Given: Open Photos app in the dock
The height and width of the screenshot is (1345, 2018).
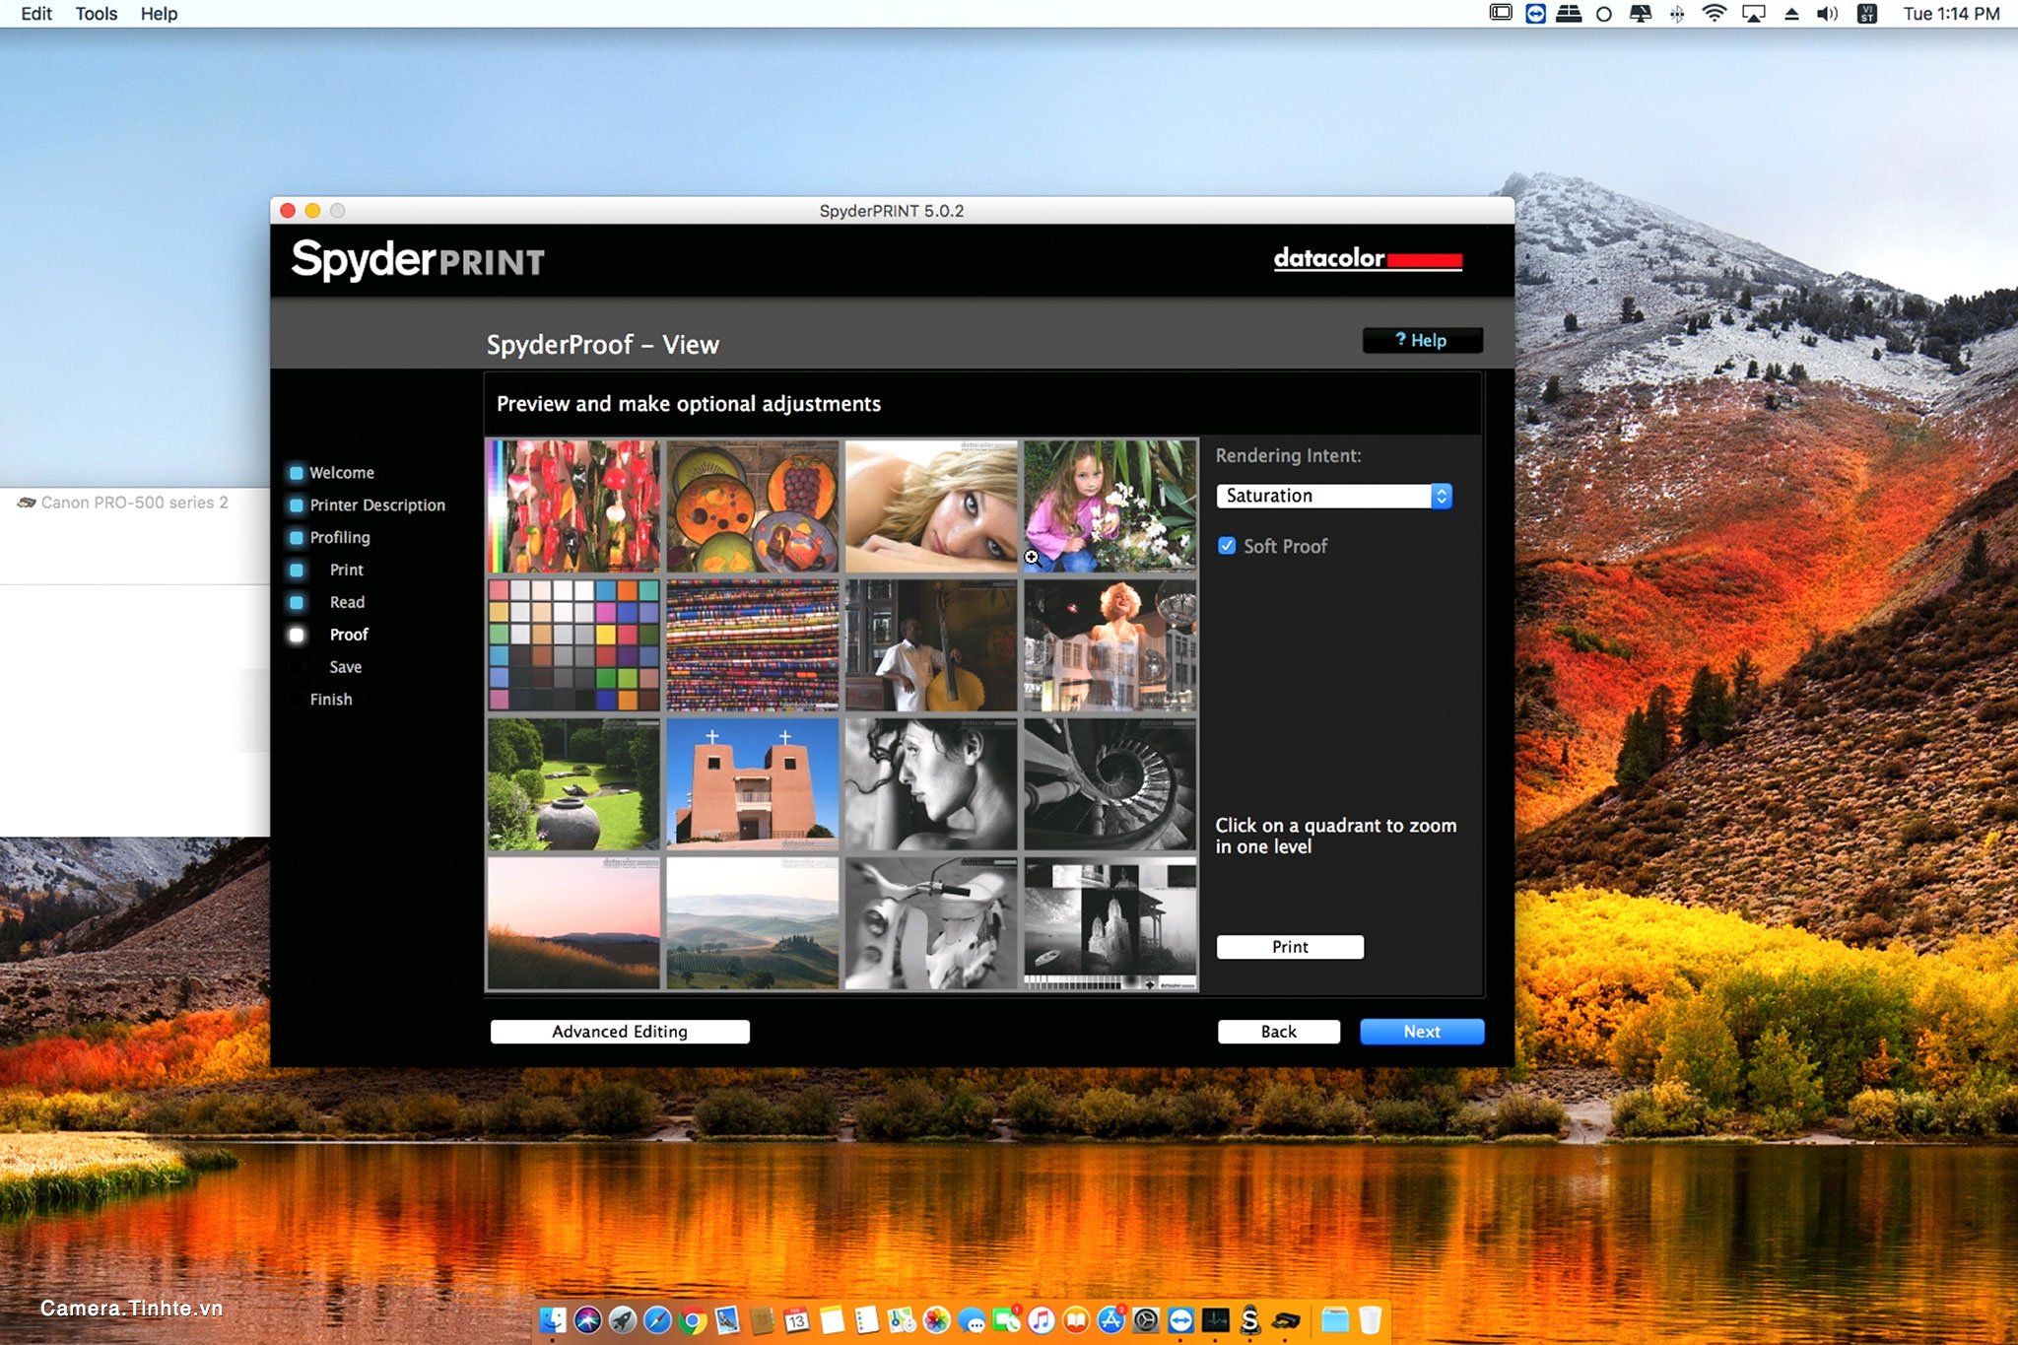Looking at the screenshot, I should tap(937, 1319).
